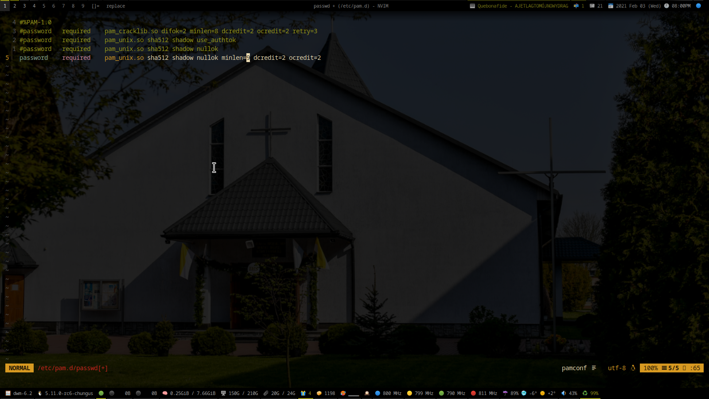Viewport: 709px width, 399px height.
Task: Switch to dwm workspace tag 5
Action: 44,6
